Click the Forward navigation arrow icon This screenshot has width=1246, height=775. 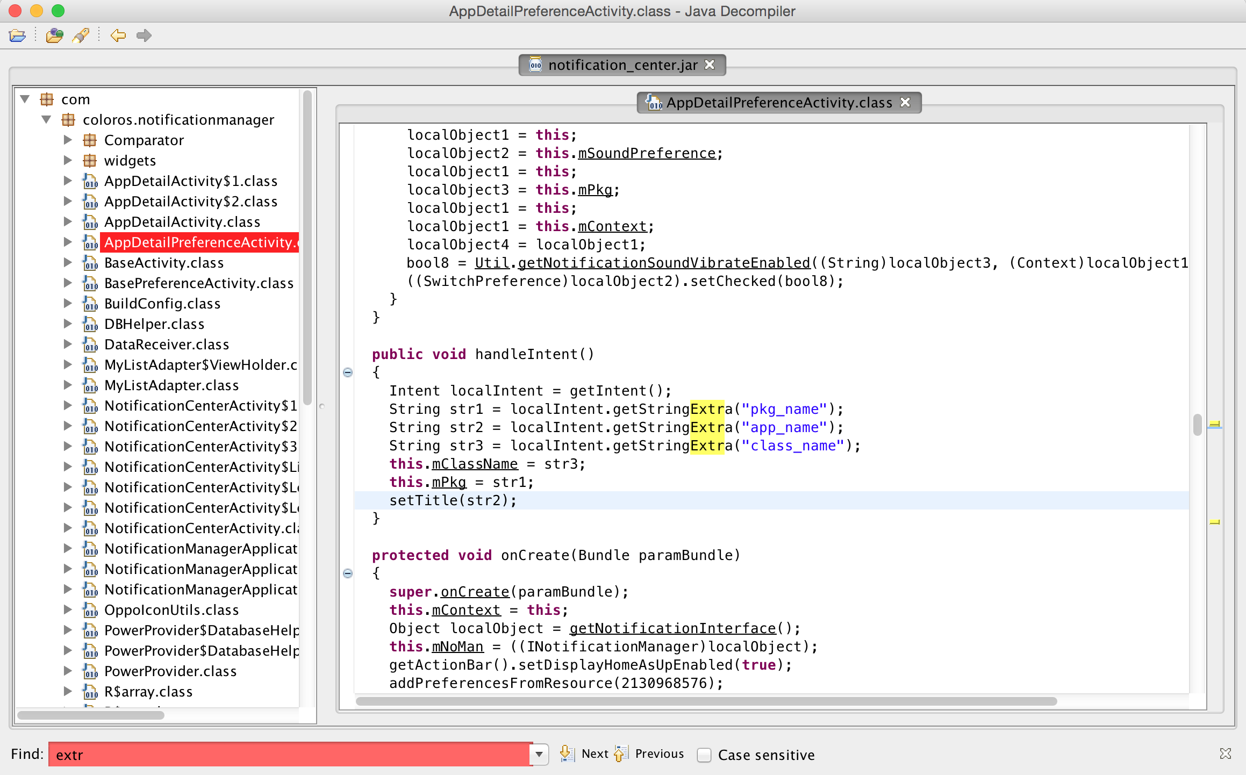coord(144,36)
